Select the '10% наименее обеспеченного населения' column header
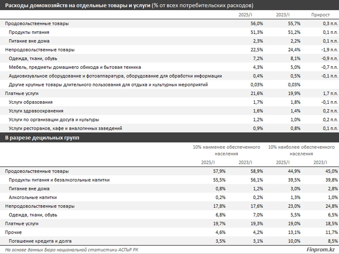The width and height of the screenshot is (339, 254). click(x=226, y=150)
